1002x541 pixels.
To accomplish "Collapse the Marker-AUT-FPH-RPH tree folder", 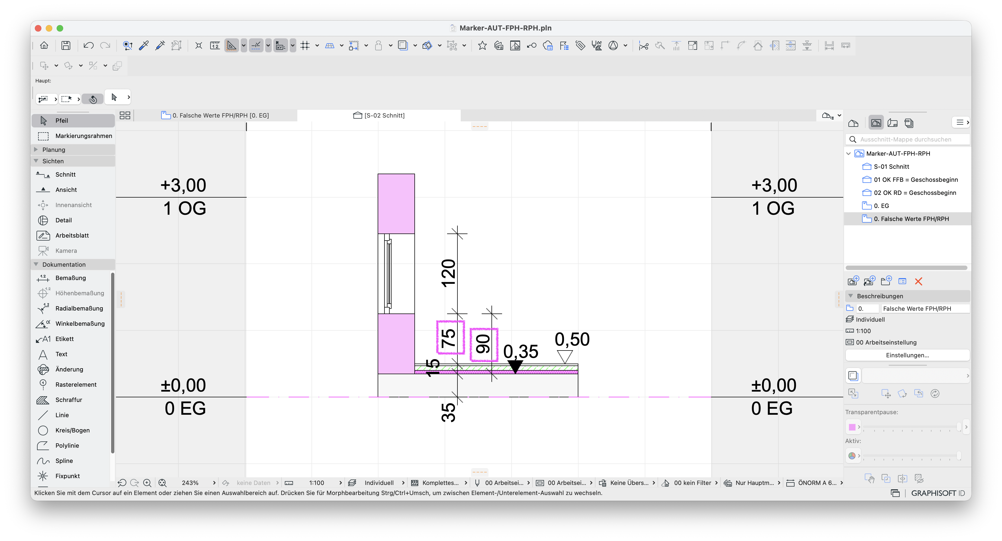I will [848, 153].
